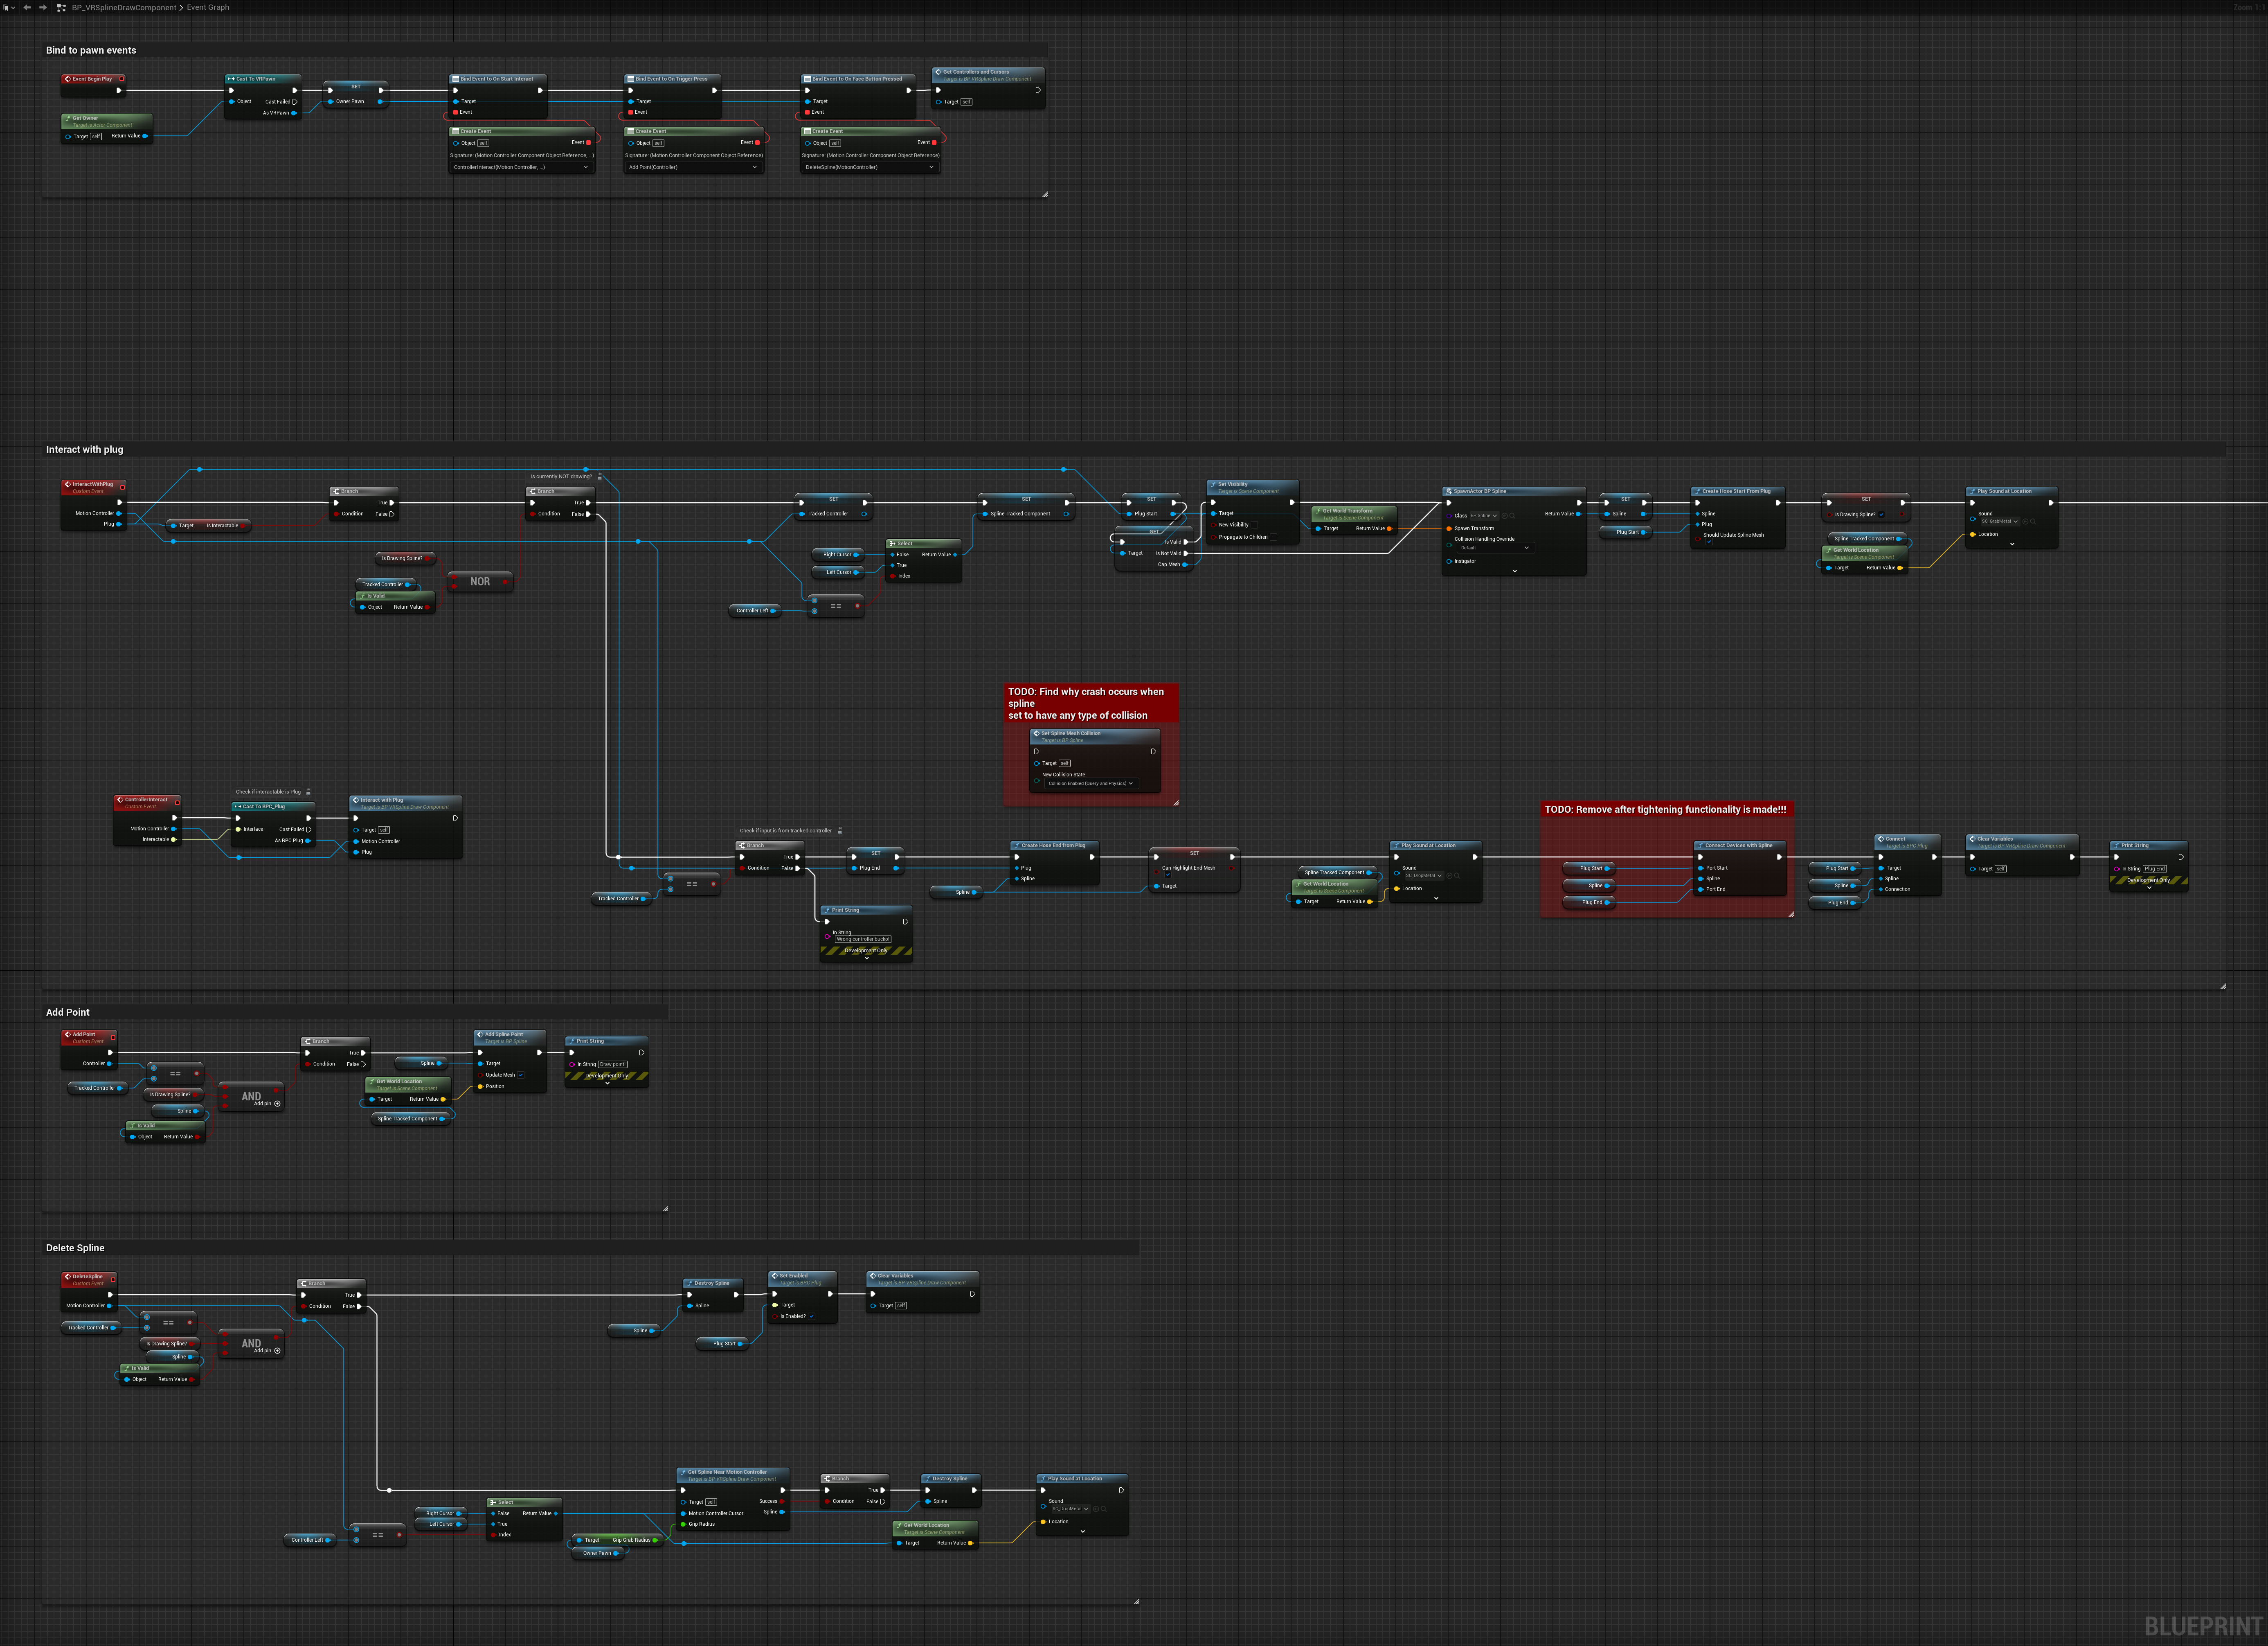Expand the upper Play Sound at Location node pins
The image size is (2268, 1646).
[x=2012, y=545]
